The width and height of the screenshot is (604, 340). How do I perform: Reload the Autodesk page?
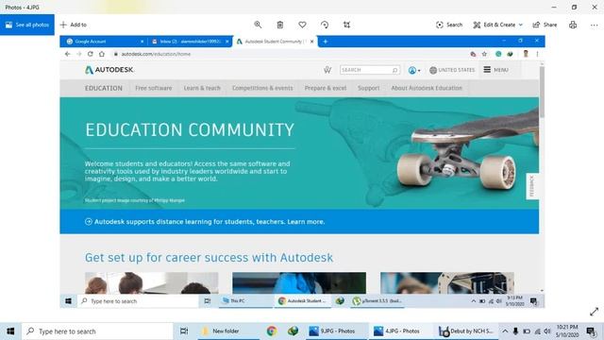point(91,54)
